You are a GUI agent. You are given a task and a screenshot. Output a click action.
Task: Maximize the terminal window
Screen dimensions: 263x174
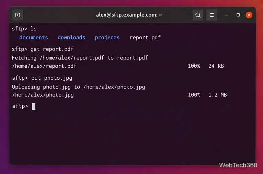[238, 15]
